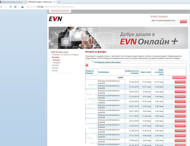Screen dimensions: 190x146
Task: Open Проверка на сметка и плащане
Action: [x=66, y=55]
